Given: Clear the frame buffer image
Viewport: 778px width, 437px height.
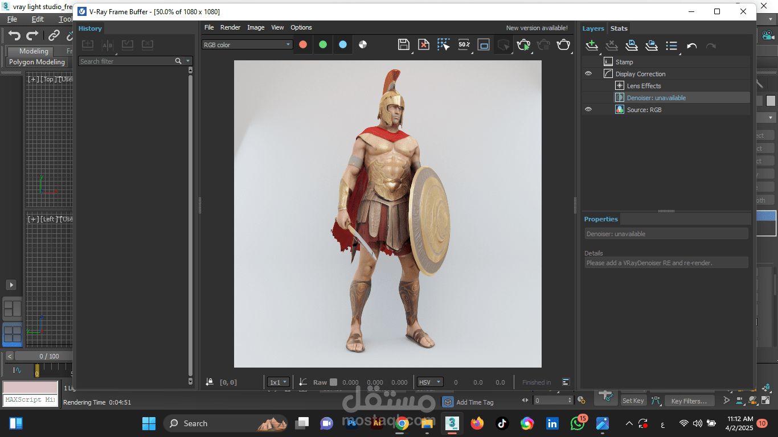Looking at the screenshot, I should pyautogui.click(x=423, y=45).
